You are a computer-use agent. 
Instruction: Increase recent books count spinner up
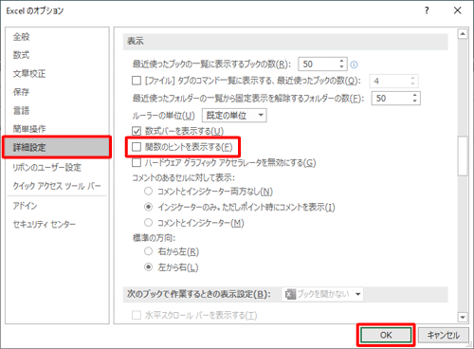(341, 61)
